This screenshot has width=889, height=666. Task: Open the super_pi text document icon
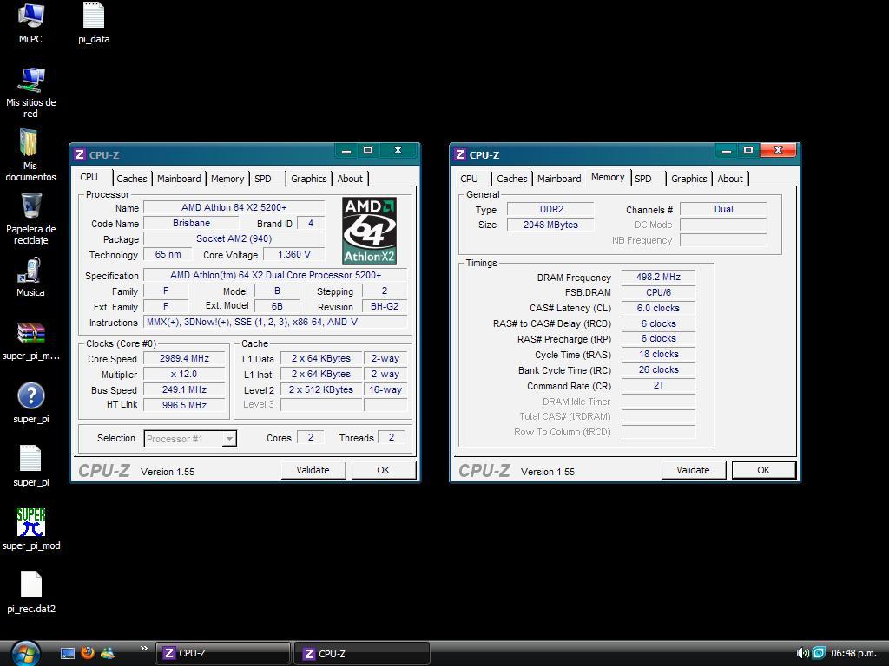(30, 459)
